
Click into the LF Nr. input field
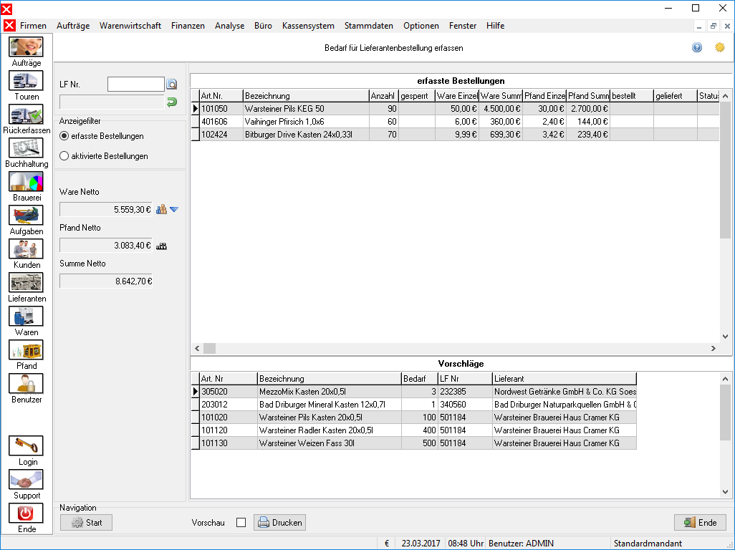(x=136, y=85)
